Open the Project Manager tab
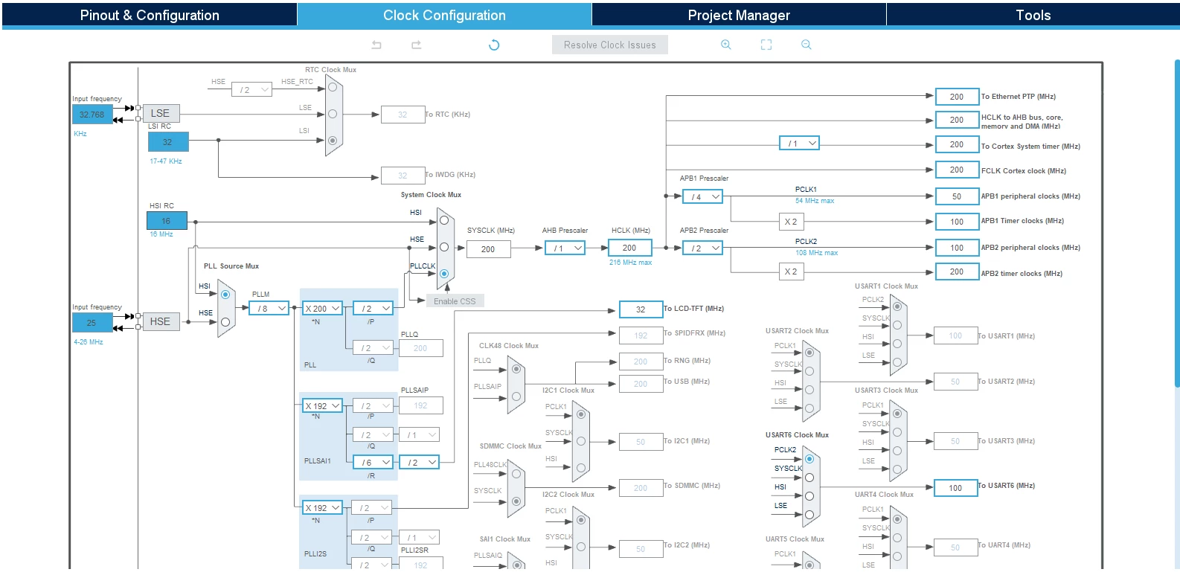This screenshot has height=575, width=1180. pos(739,15)
